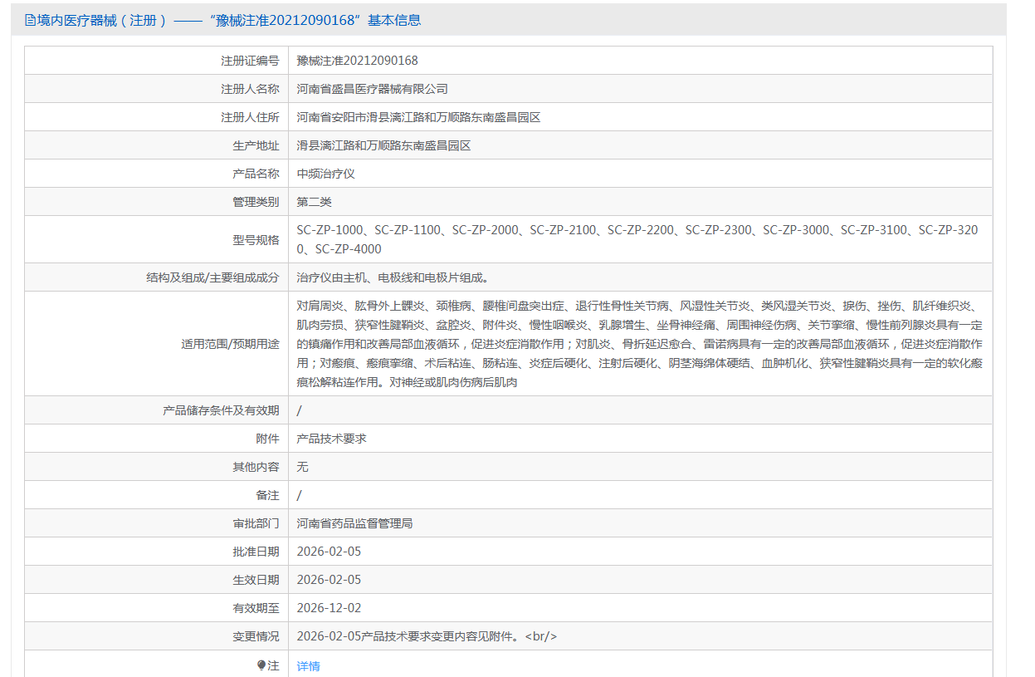Click the 生产地址 label
1035x677 pixels.
256,145
